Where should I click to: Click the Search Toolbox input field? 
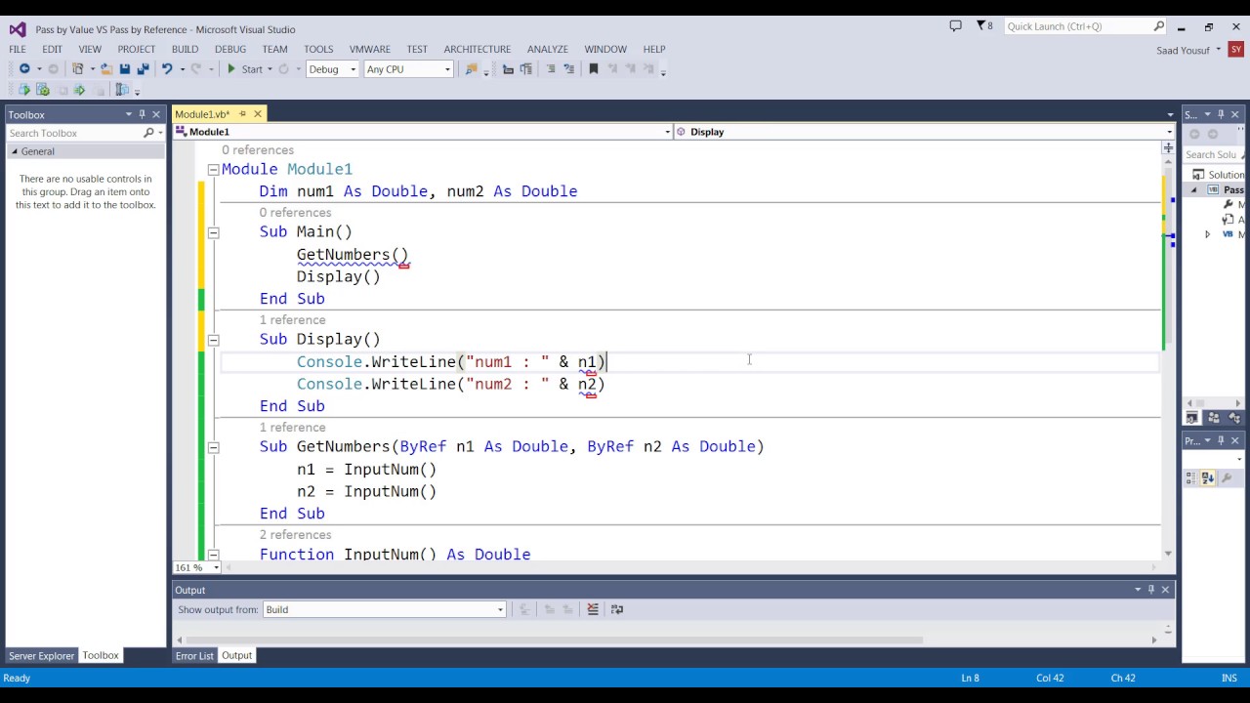(74, 133)
